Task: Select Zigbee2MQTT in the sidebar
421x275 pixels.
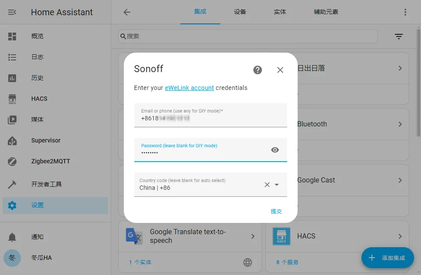Action: (55, 162)
